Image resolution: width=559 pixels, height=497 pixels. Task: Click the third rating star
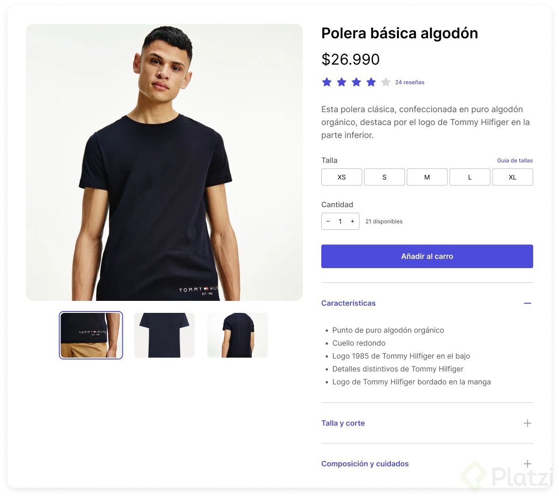pyautogui.click(x=356, y=82)
